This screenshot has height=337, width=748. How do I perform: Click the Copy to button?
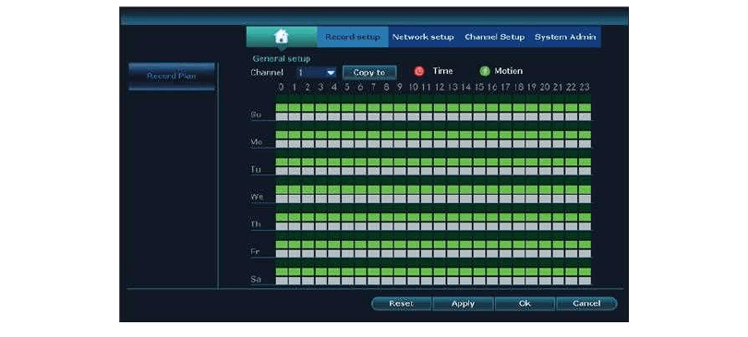[x=369, y=72]
